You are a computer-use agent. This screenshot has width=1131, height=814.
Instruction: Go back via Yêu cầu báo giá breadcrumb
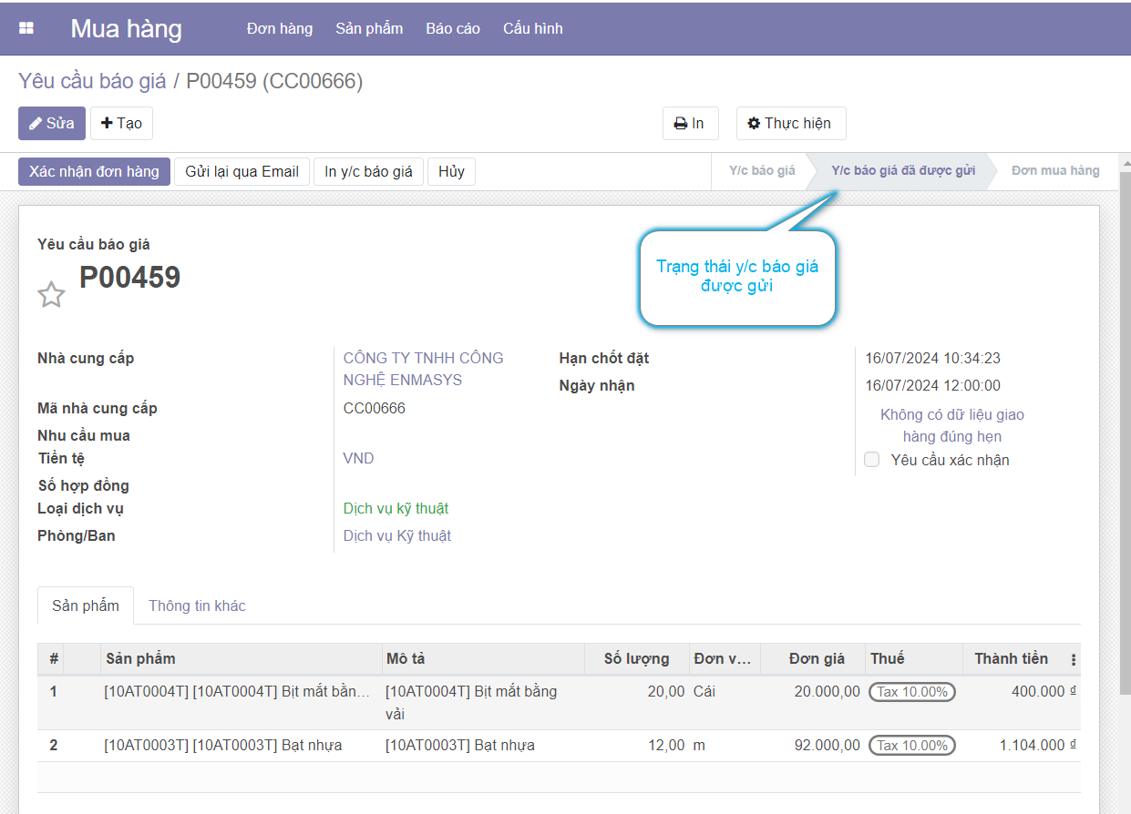92,81
